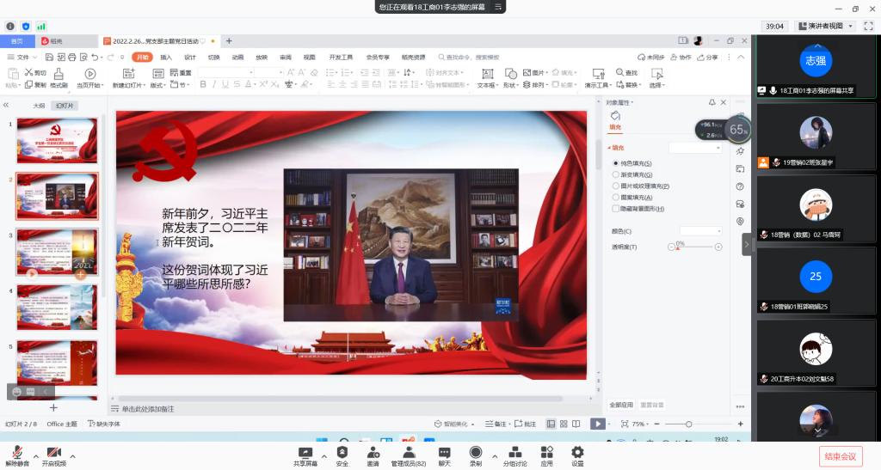
Task: Open the Chat panel in meeting toolbar
Action: (444, 452)
